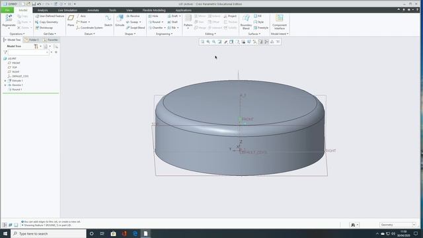The image size is (423, 238).
Task: Open Microsoft Store from taskbar
Action: [113, 233]
